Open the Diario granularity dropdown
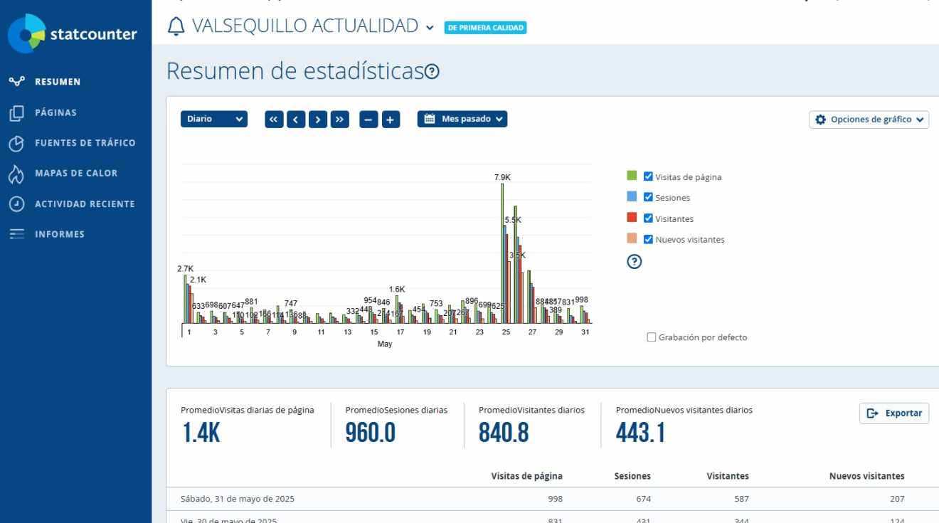 [214, 119]
